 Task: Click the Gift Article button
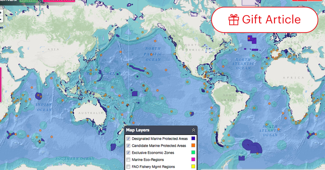click(265, 20)
